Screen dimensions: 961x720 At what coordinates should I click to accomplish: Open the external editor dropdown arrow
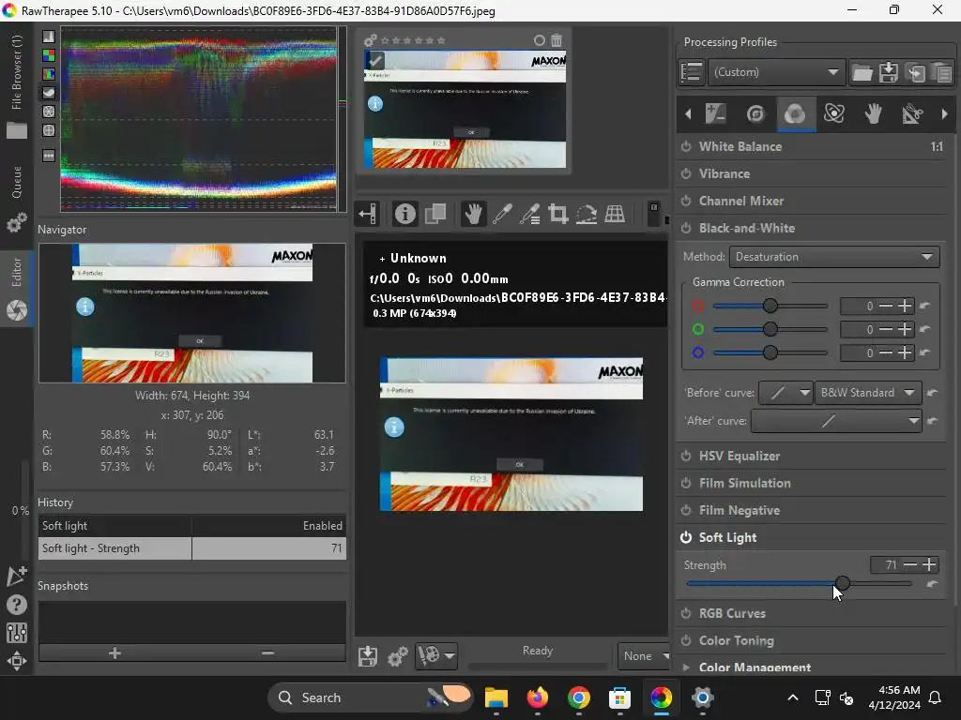450,655
